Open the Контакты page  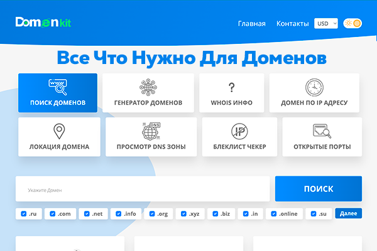(293, 24)
